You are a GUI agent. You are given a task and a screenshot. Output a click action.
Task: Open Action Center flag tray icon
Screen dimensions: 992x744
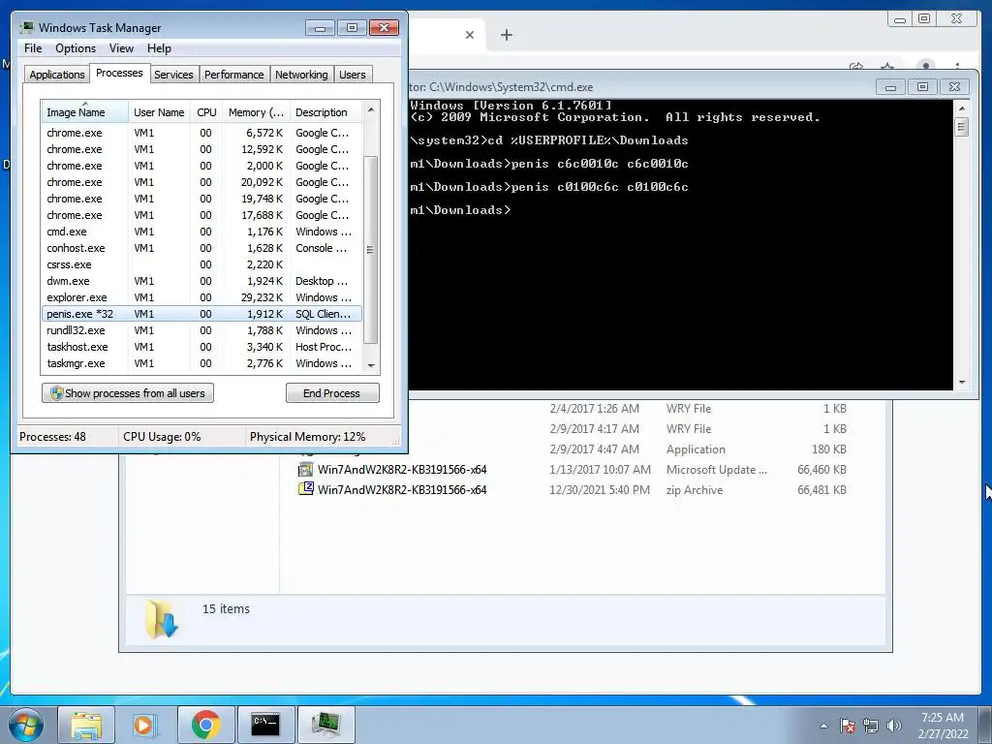(848, 726)
